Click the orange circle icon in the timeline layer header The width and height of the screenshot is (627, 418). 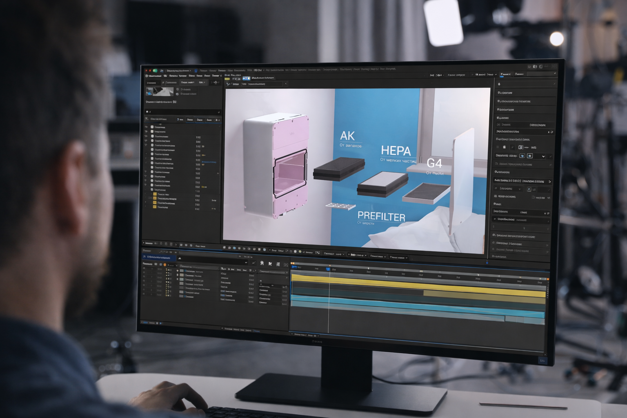tap(165, 265)
